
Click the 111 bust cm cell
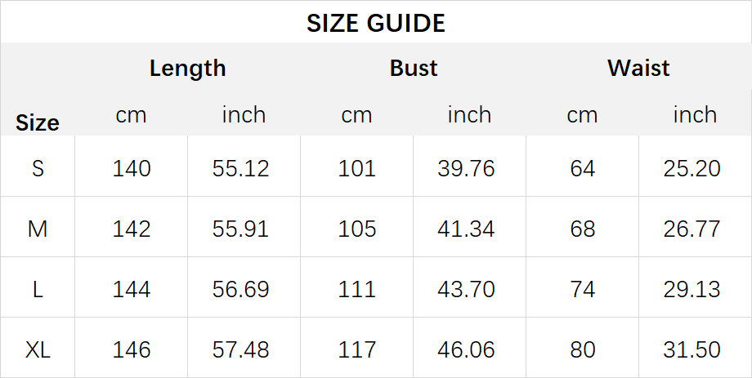[x=357, y=289]
